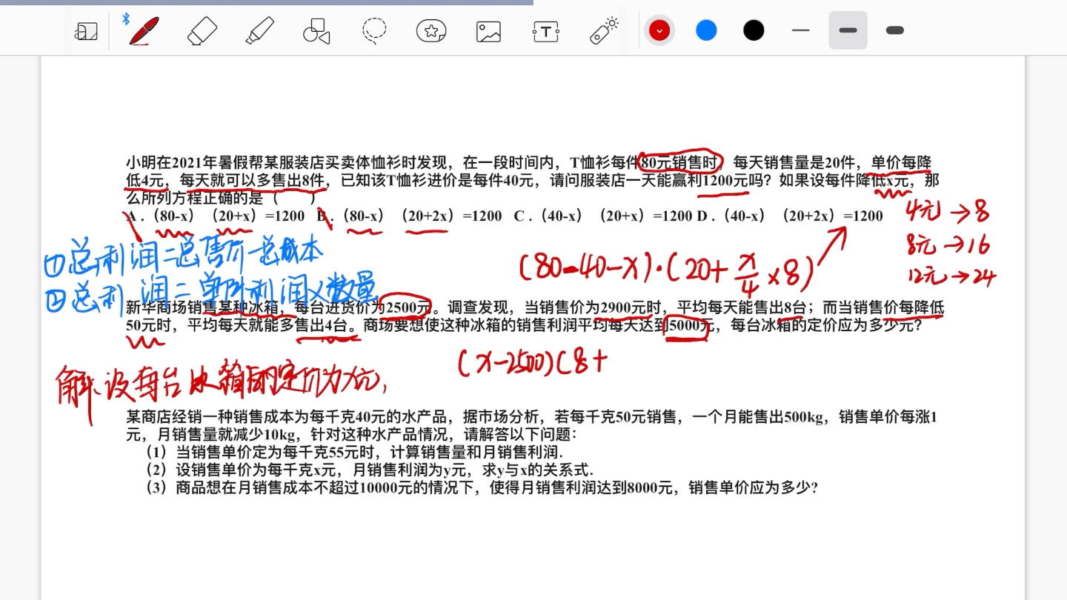Screen dimensions: 1067x600
Task: Activate the laser pointer tool
Action: tap(602, 30)
